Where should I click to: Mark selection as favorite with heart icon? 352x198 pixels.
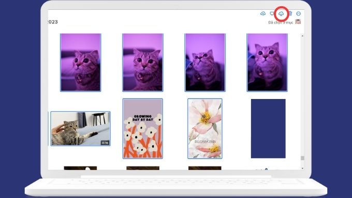tap(272, 13)
